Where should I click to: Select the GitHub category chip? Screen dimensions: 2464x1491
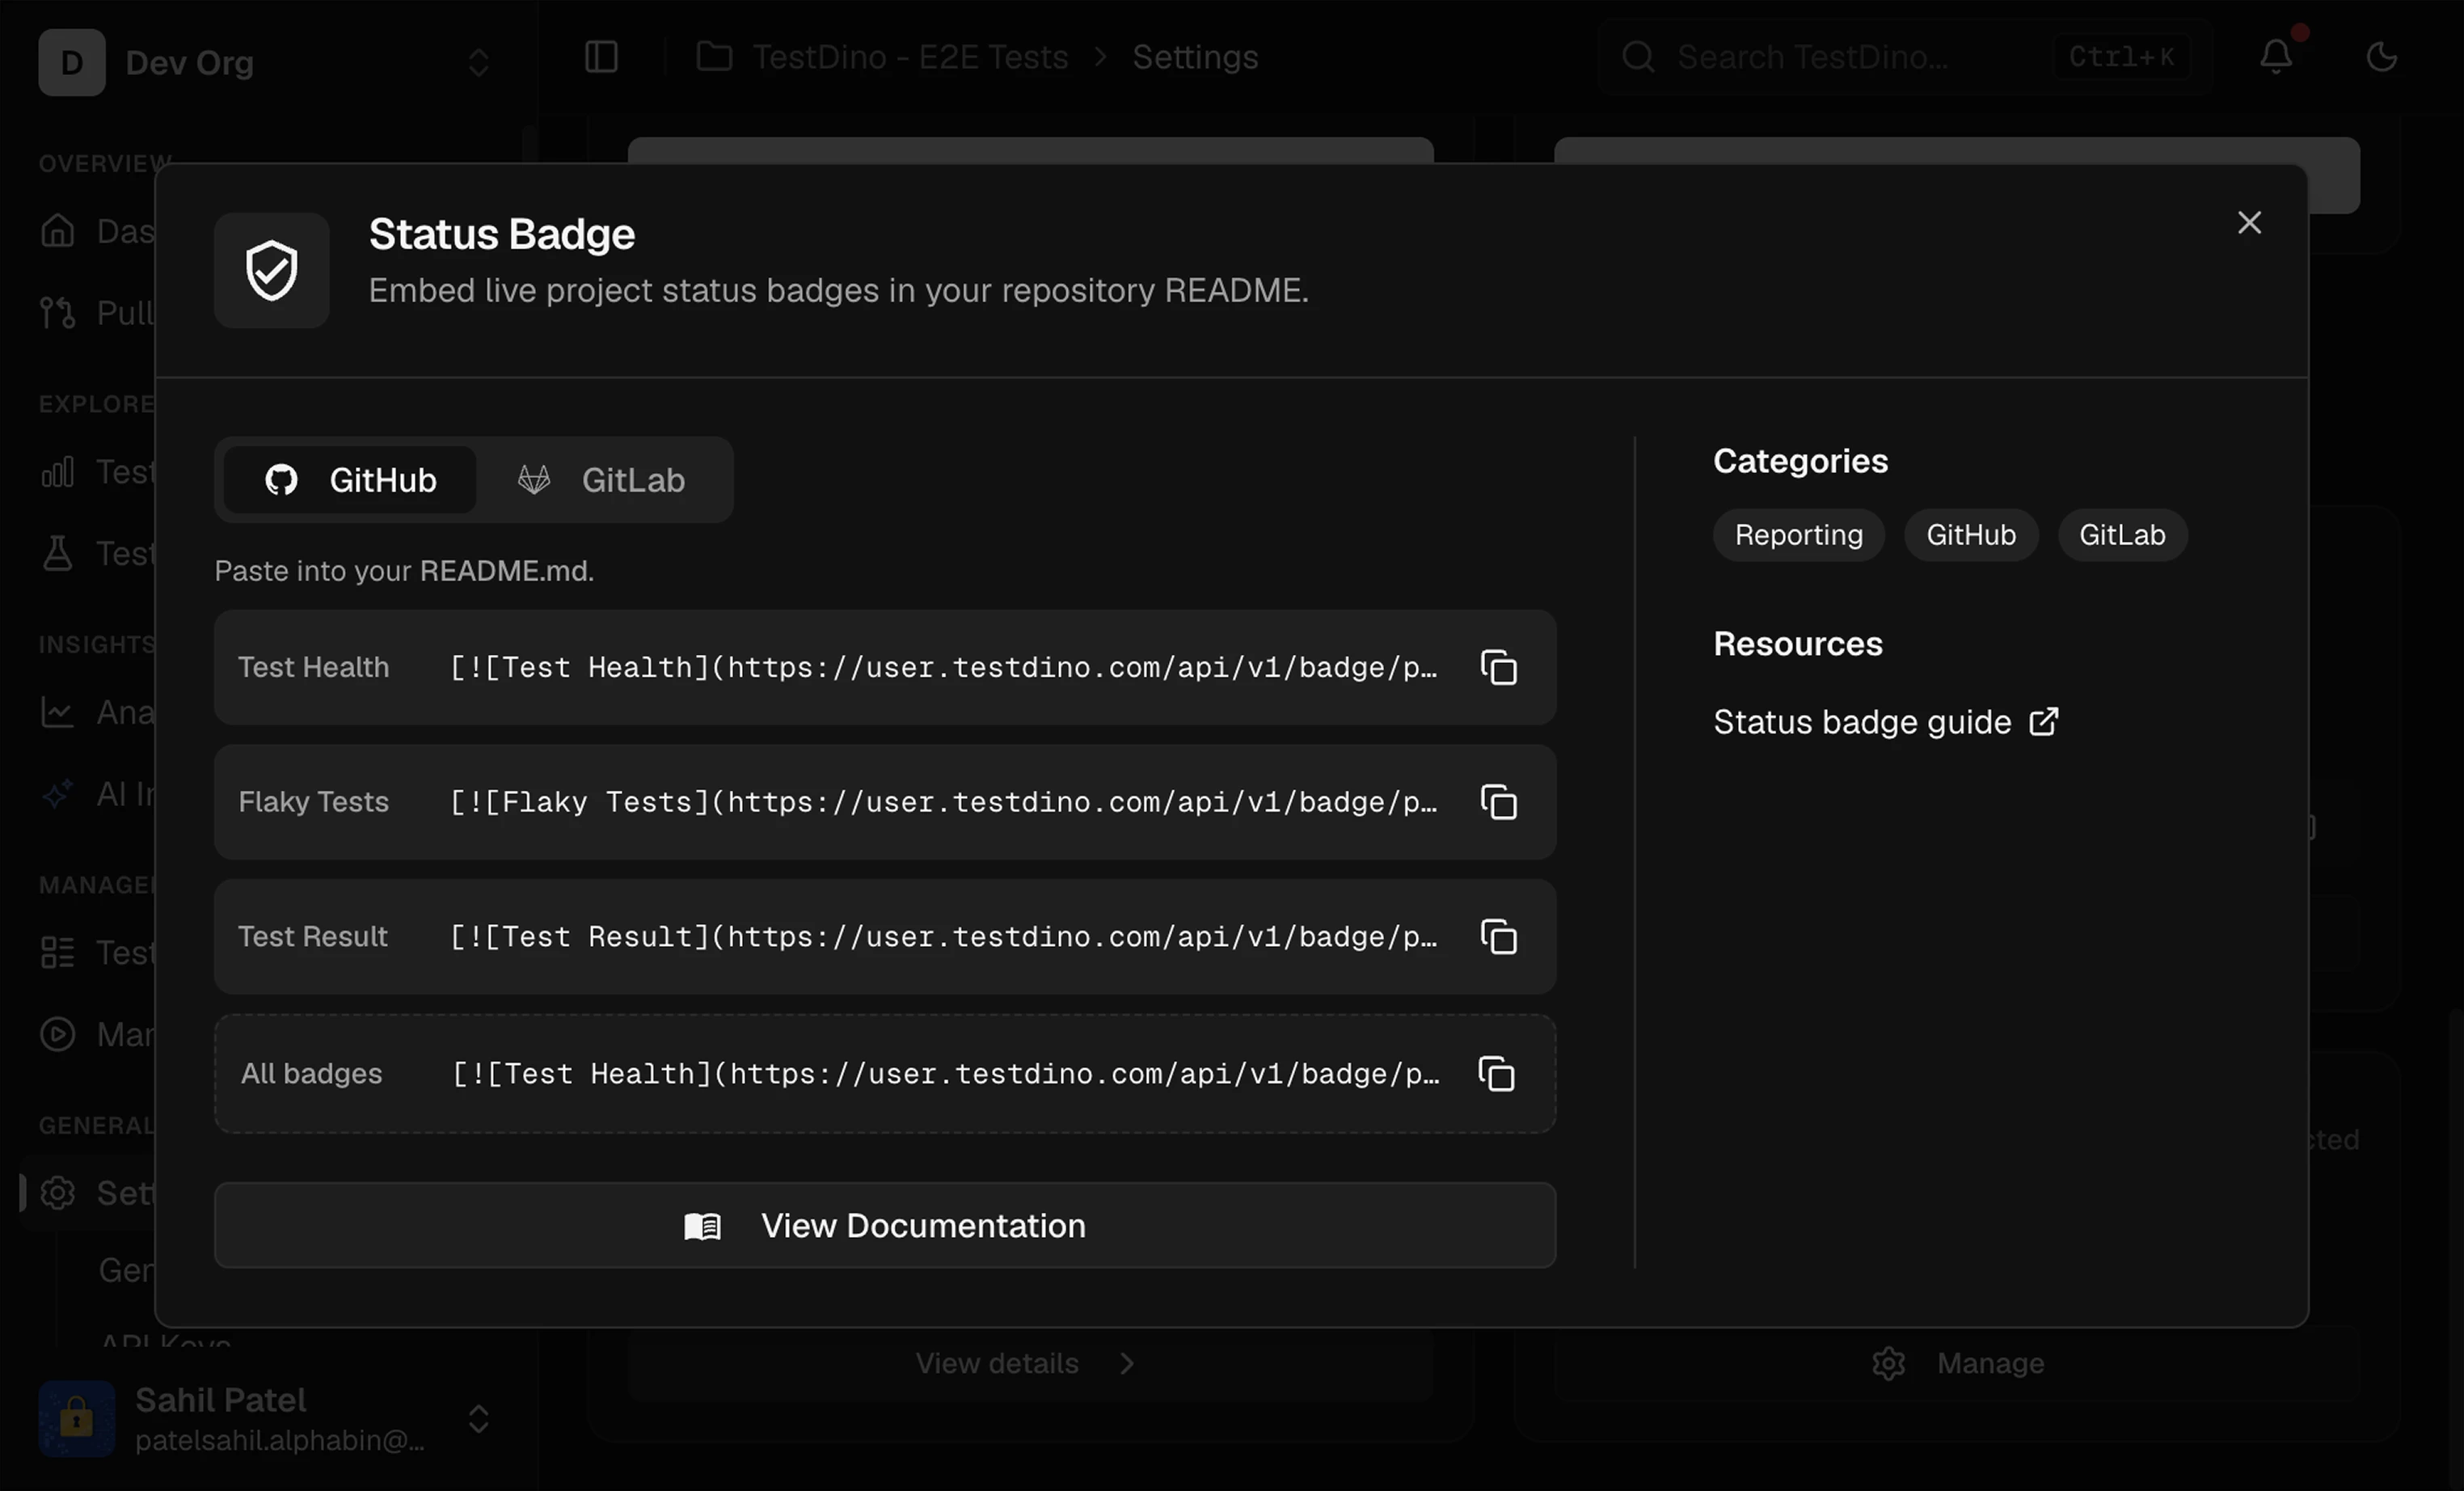(1970, 535)
